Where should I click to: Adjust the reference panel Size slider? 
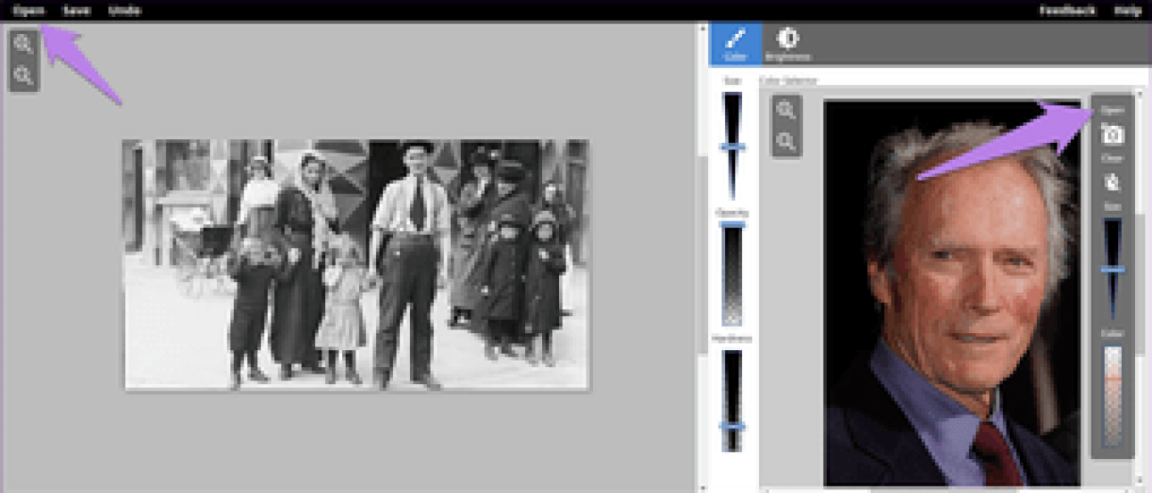[x=1112, y=269]
